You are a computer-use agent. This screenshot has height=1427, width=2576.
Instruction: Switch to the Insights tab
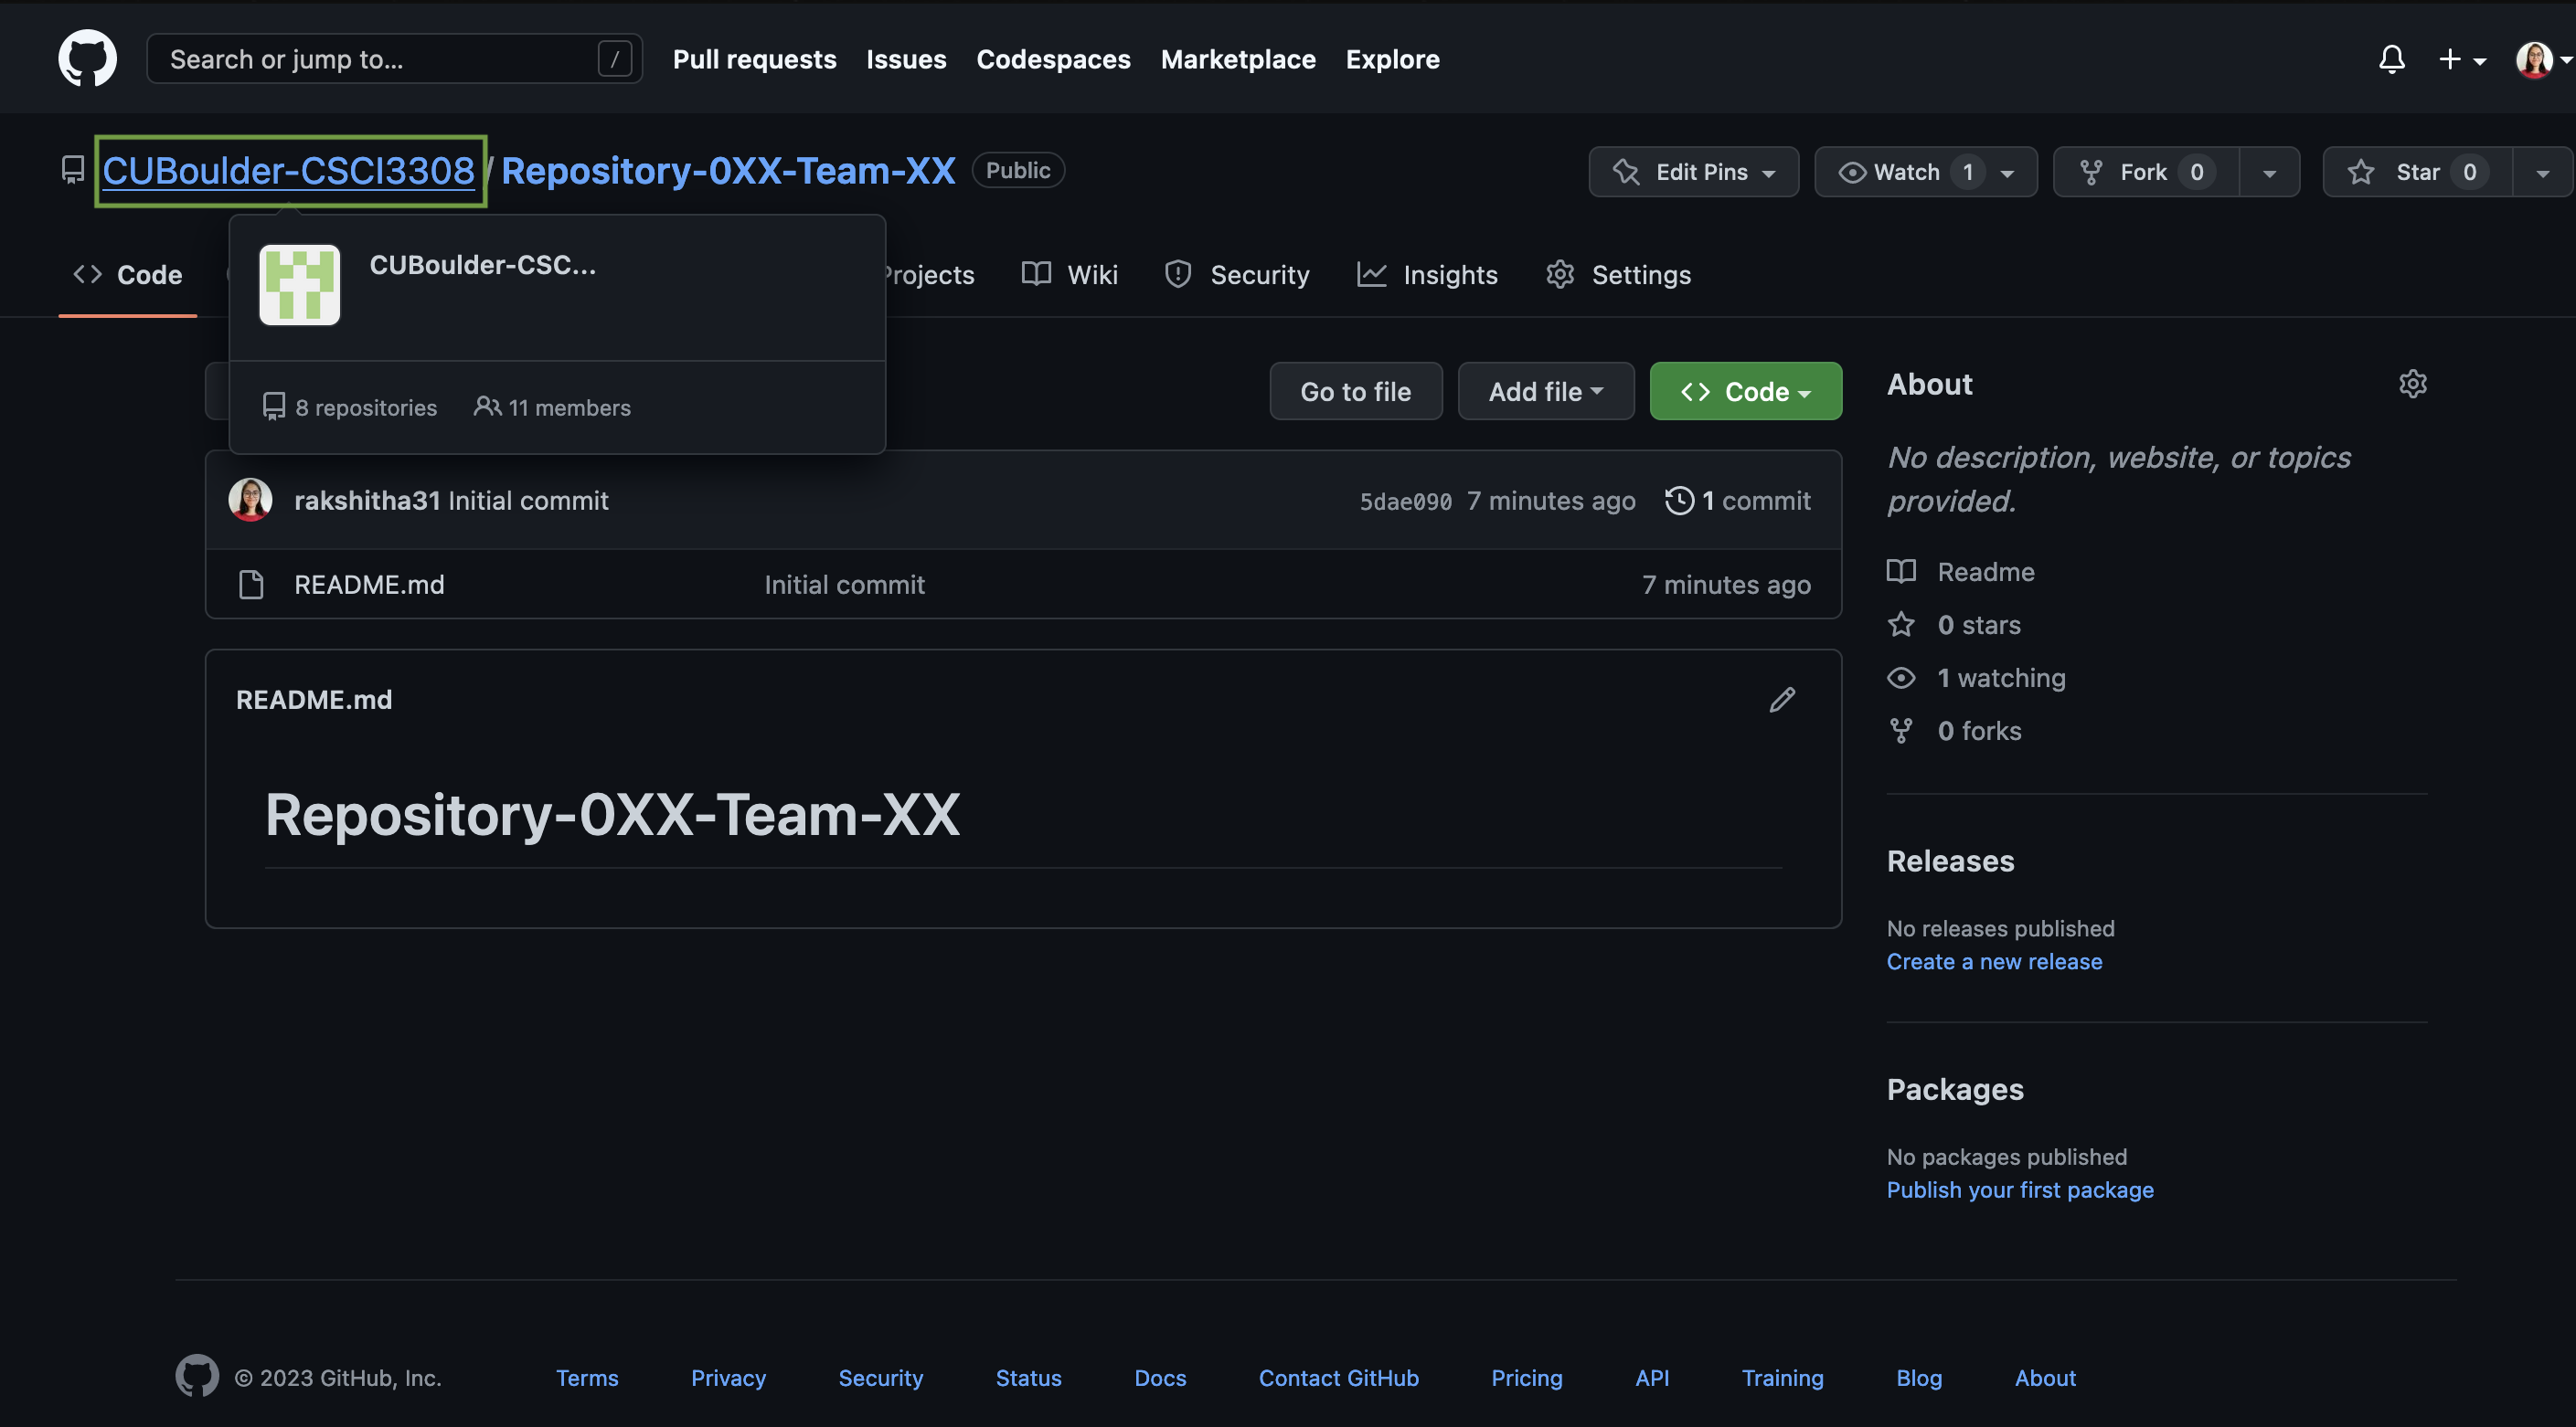(1427, 275)
